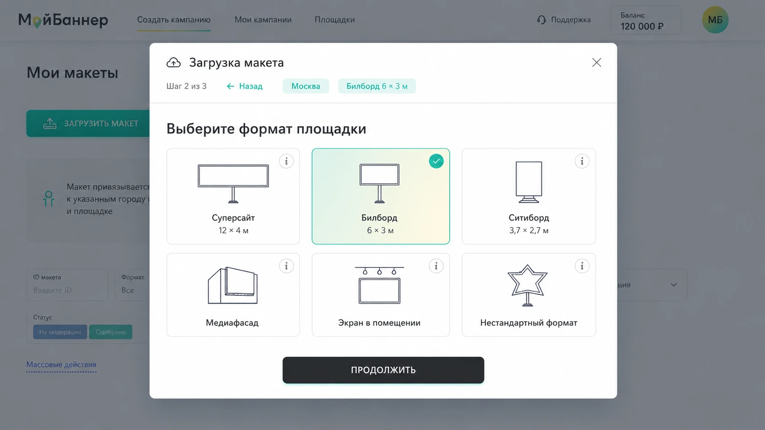Viewport: 765px width, 430px height.
Task: Select the Суперсайт 12 × 4 м card
Action: [233, 196]
